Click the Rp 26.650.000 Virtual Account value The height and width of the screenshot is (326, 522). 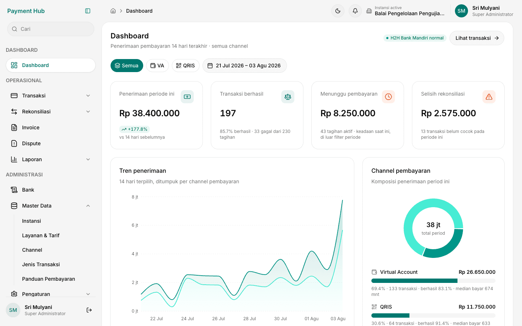[477, 272]
